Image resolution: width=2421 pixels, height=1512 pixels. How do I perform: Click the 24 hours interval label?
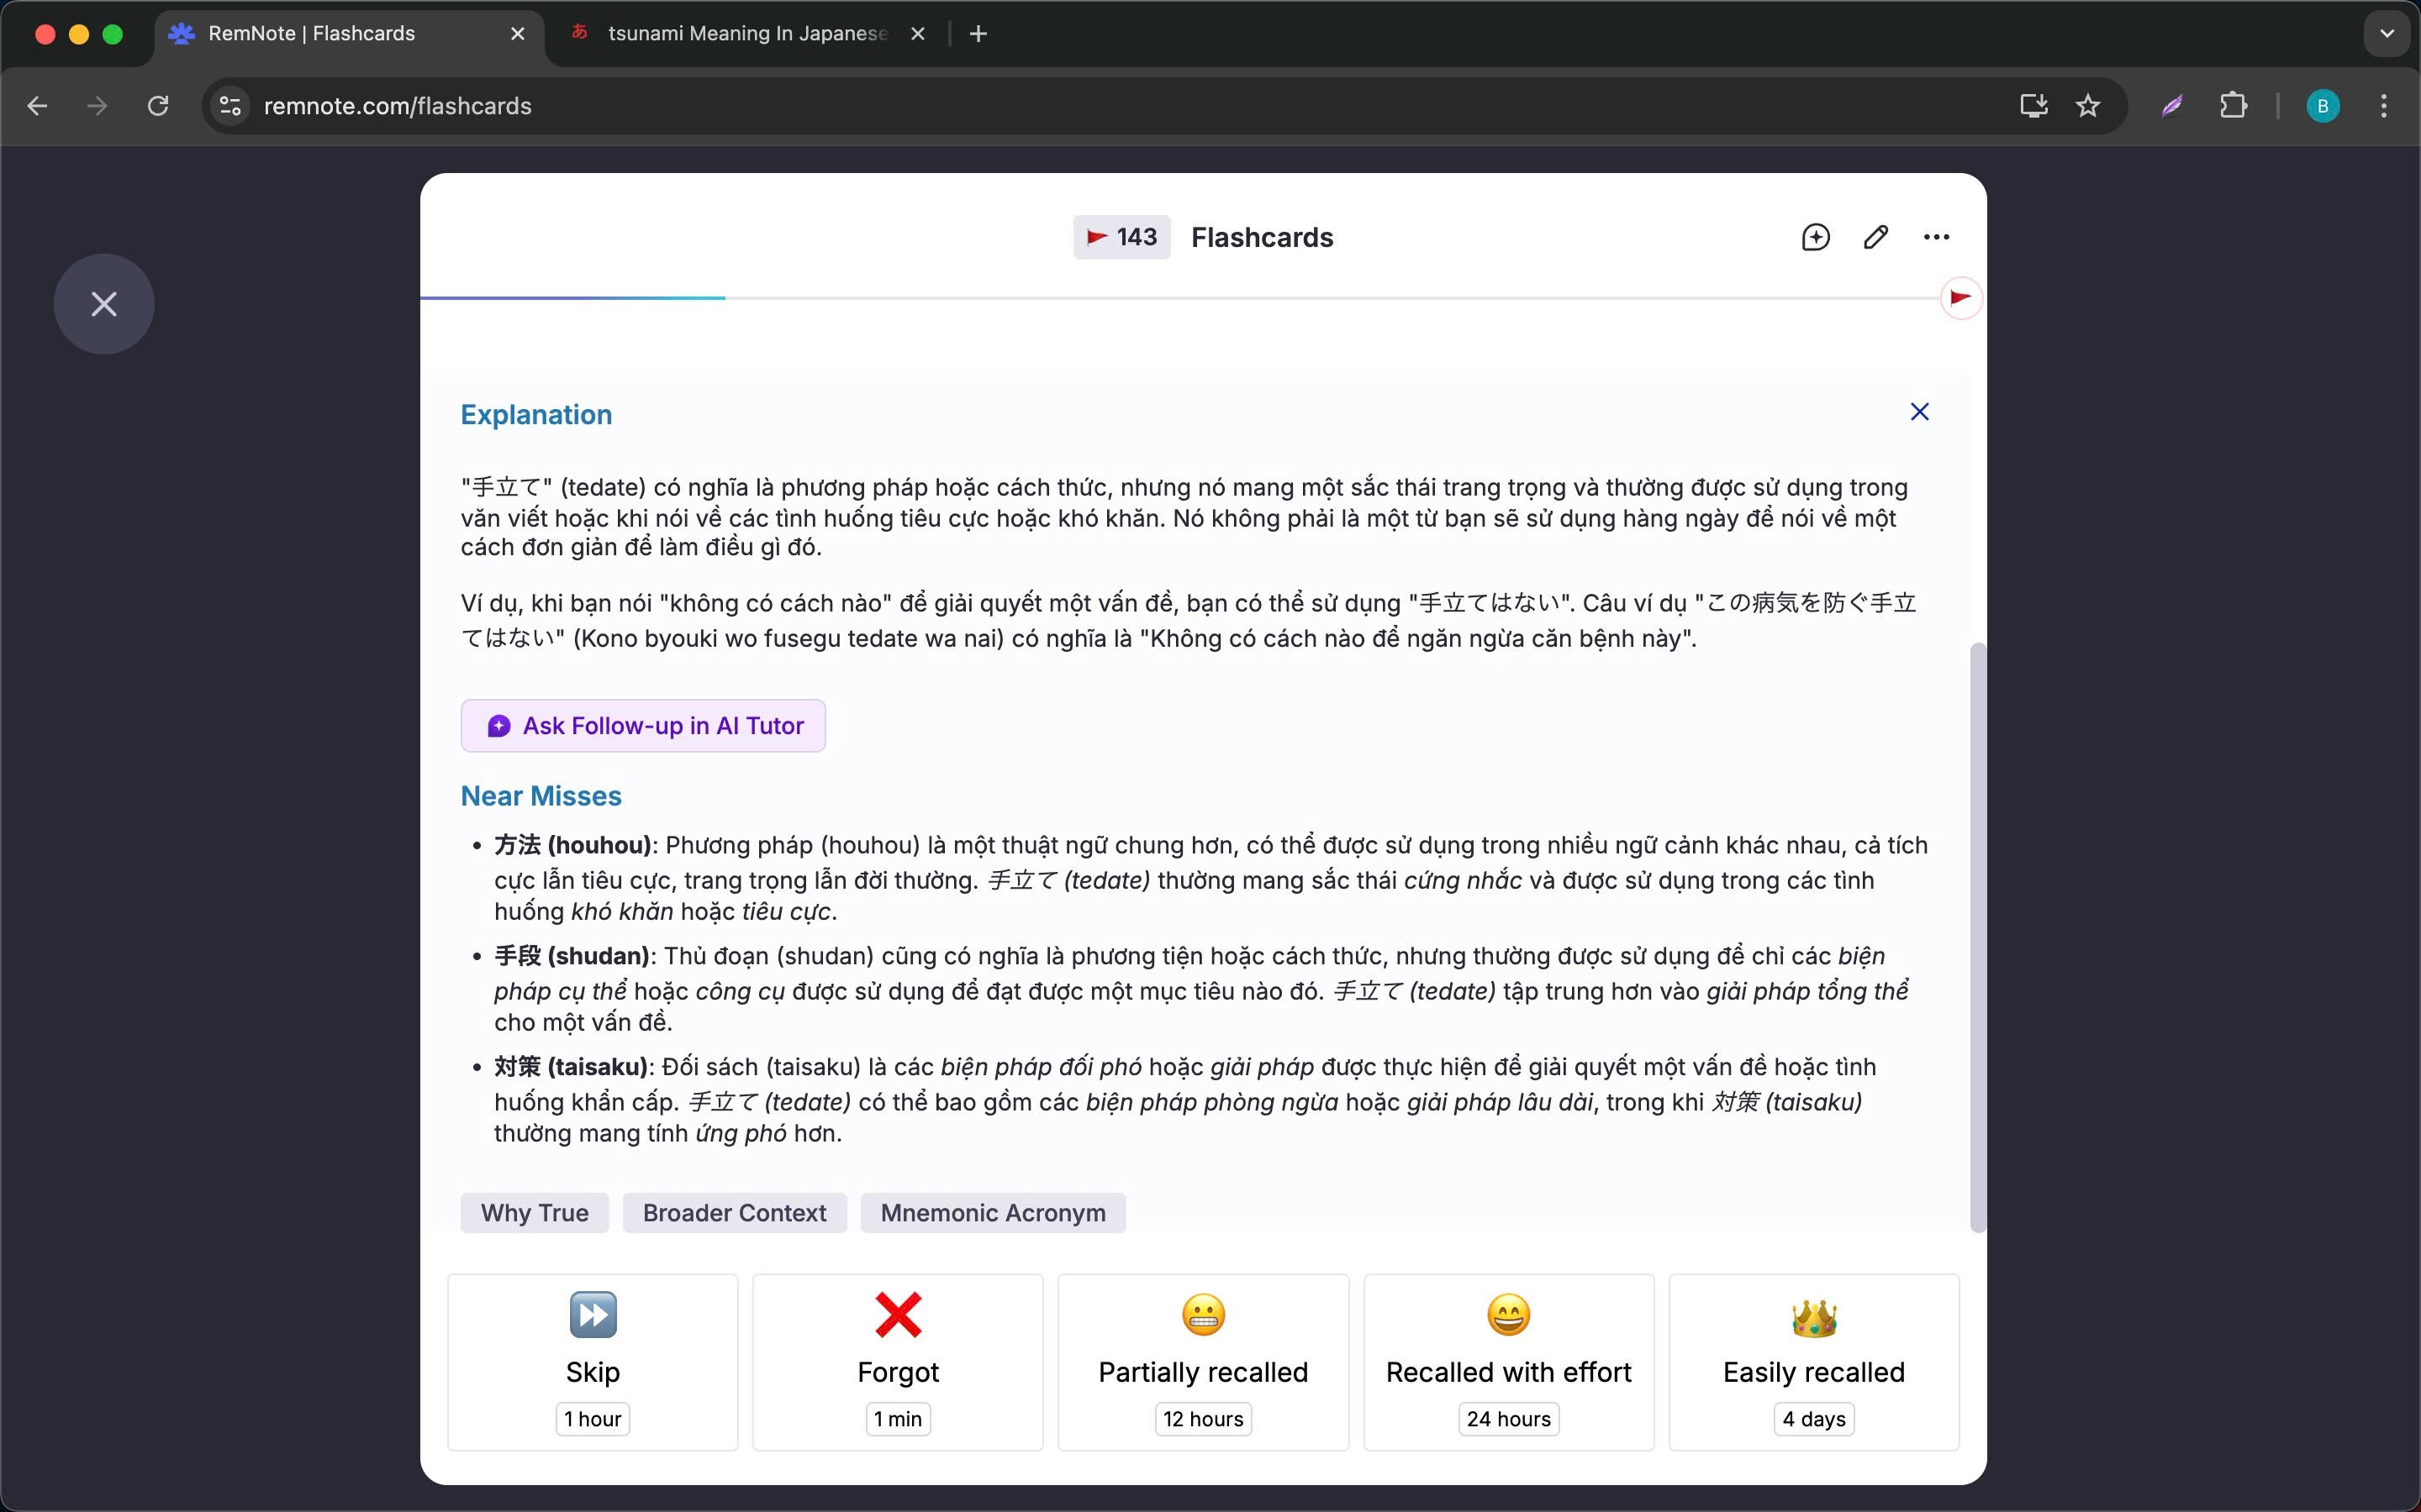point(1509,1419)
